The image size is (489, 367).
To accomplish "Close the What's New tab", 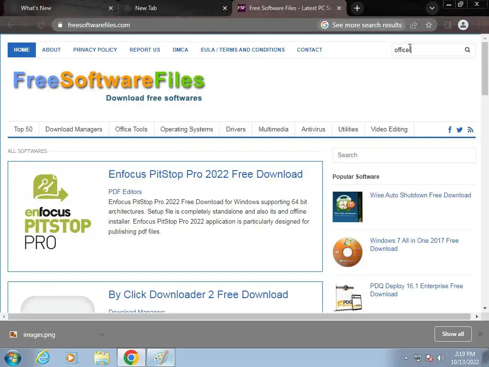I will pos(111,8).
